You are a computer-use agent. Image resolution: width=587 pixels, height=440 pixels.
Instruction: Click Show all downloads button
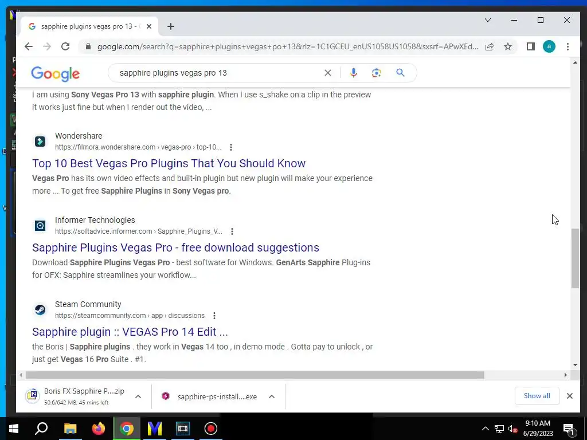point(537,396)
